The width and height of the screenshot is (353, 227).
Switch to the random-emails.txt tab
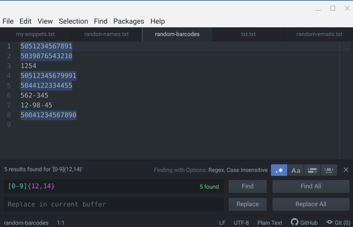[x=319, y=34]
